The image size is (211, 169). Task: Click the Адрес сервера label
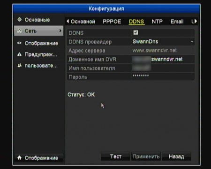coord(87,51)
